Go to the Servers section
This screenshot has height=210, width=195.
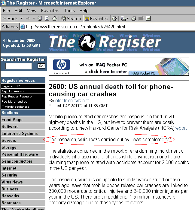click(x=23, y=140)
